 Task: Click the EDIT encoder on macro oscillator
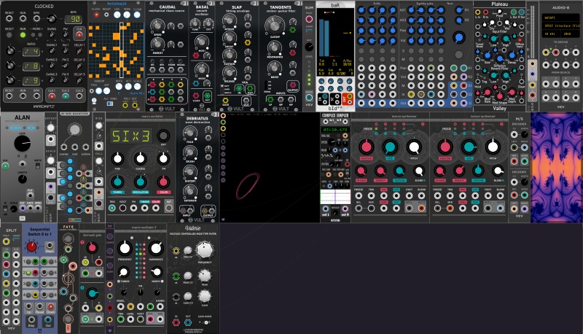(163, 136)
